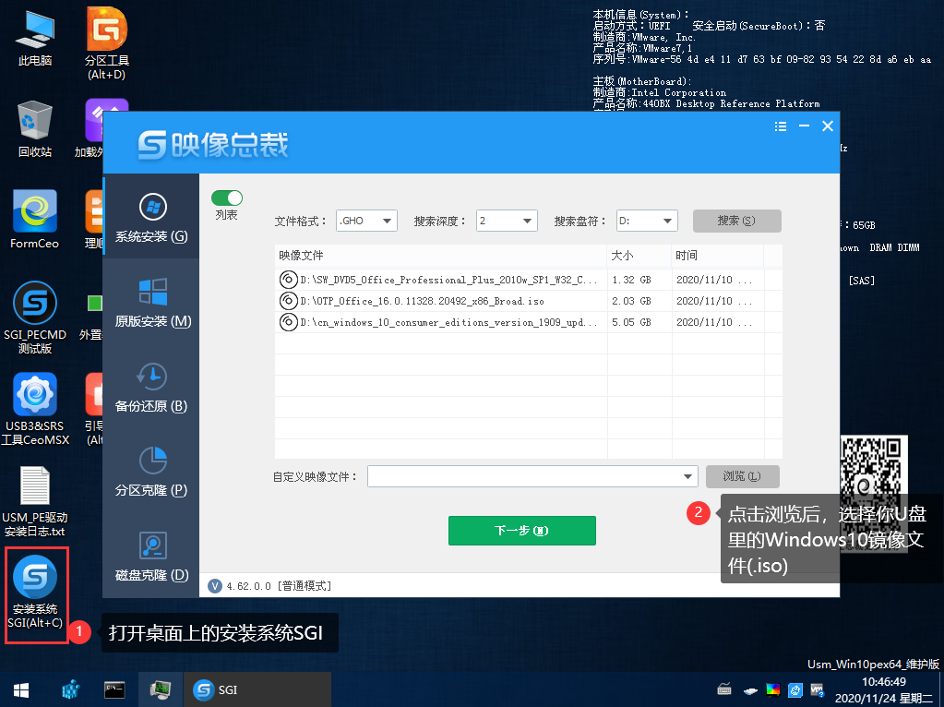This screenshot has width=944, height=707.
Task: Switch to the SGI taskbar button
Action: (x=259, y=689)
